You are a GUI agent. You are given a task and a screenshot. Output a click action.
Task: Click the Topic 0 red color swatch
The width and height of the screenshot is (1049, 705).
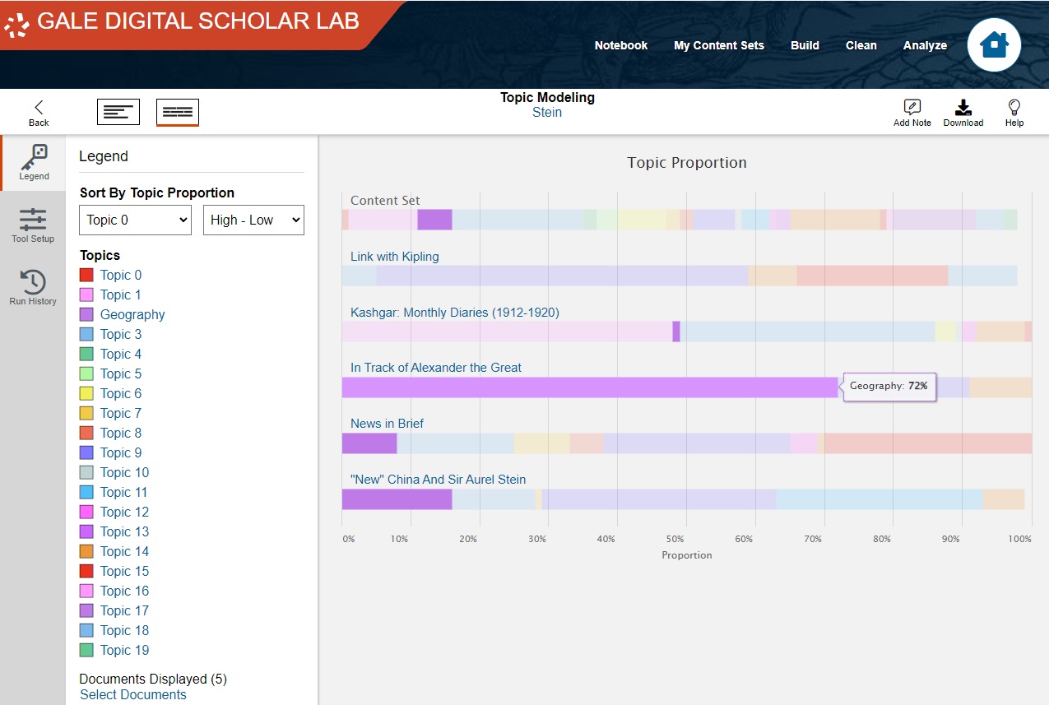(86, 275)
